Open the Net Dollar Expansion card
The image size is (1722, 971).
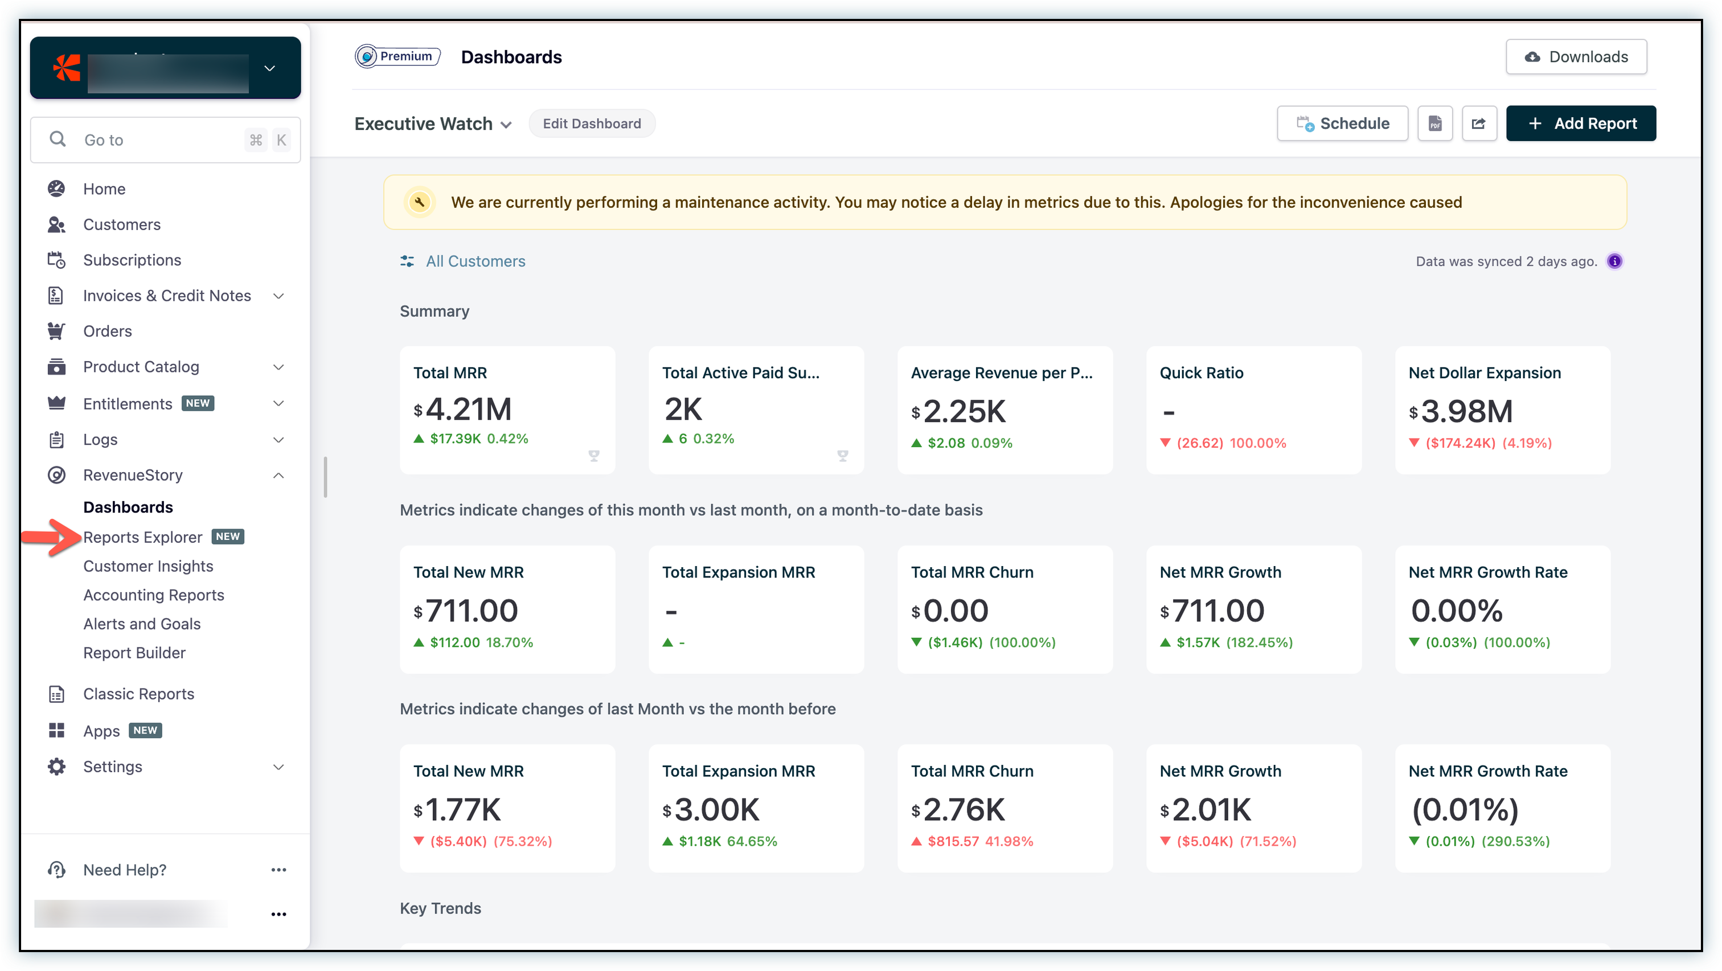point(1502,410)
